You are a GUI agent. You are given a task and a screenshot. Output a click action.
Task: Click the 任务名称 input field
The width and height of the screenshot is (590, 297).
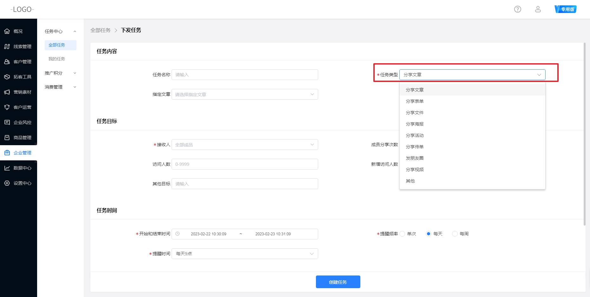(x=245, y=75)
